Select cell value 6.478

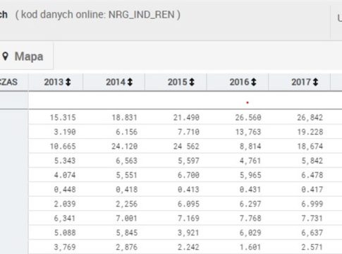(x=312, y=175)
